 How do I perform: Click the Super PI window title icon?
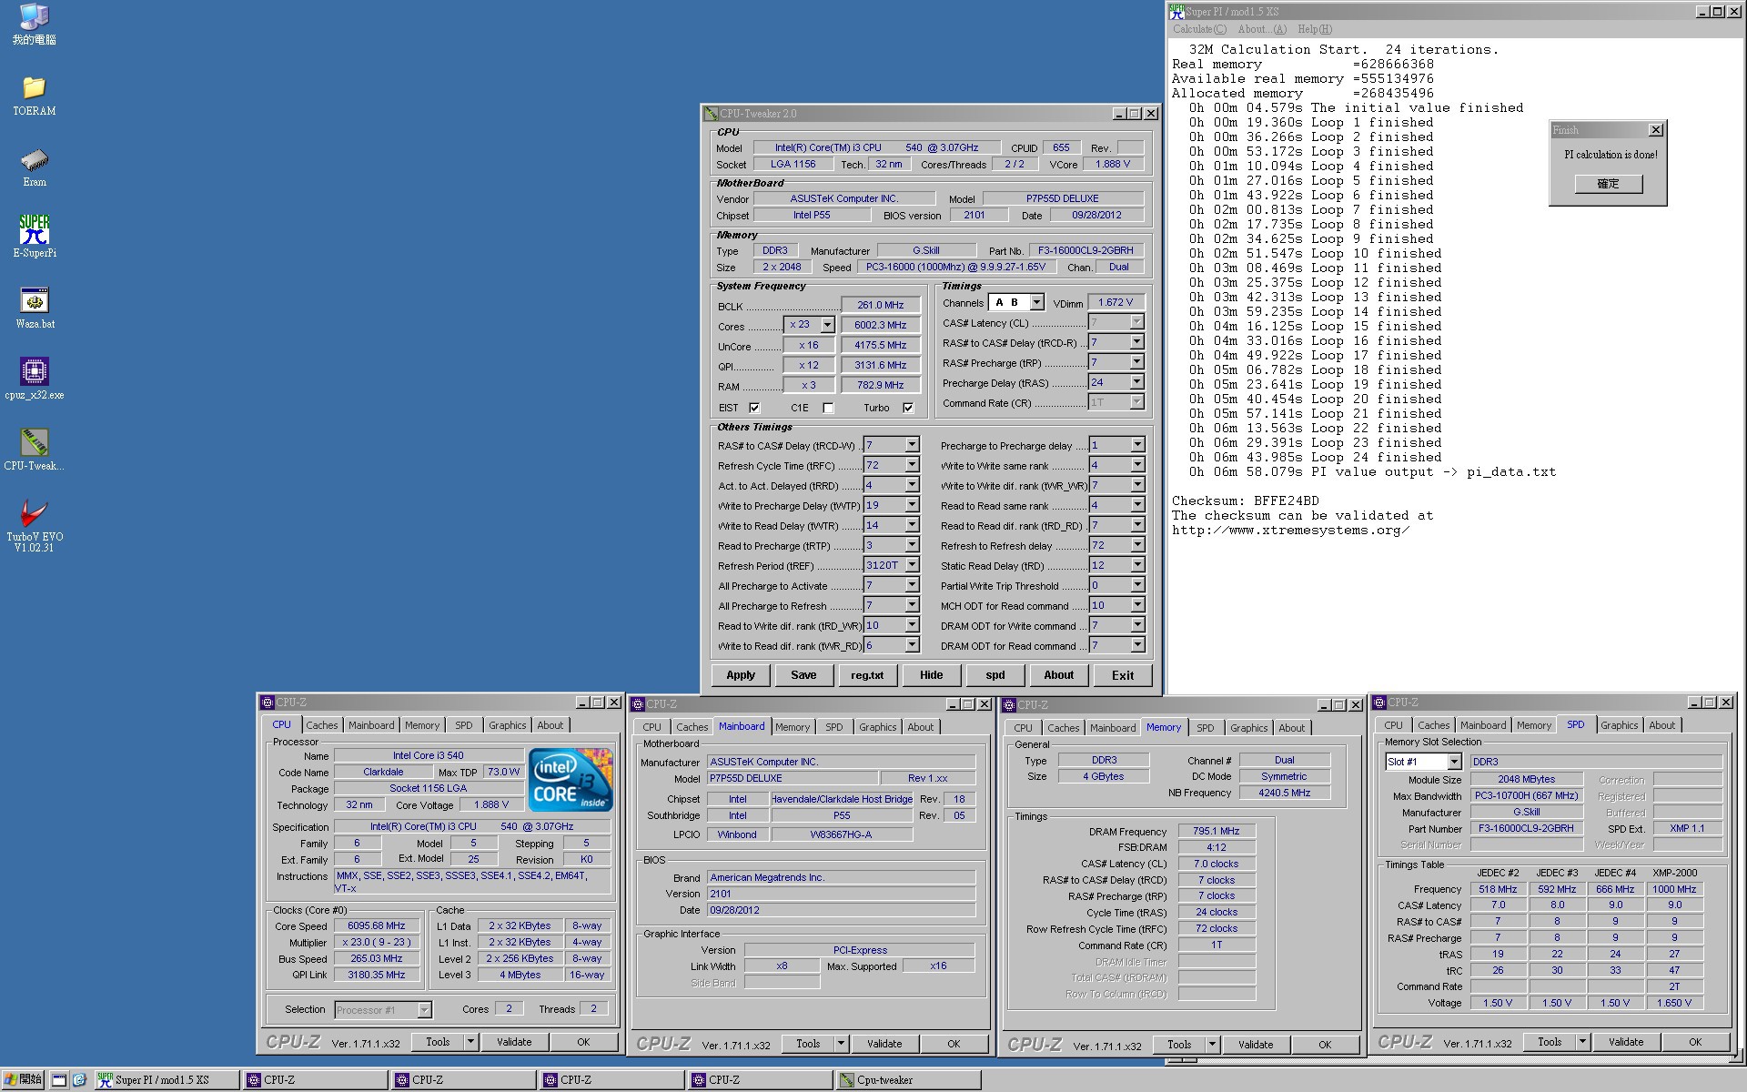point(1177,12)
